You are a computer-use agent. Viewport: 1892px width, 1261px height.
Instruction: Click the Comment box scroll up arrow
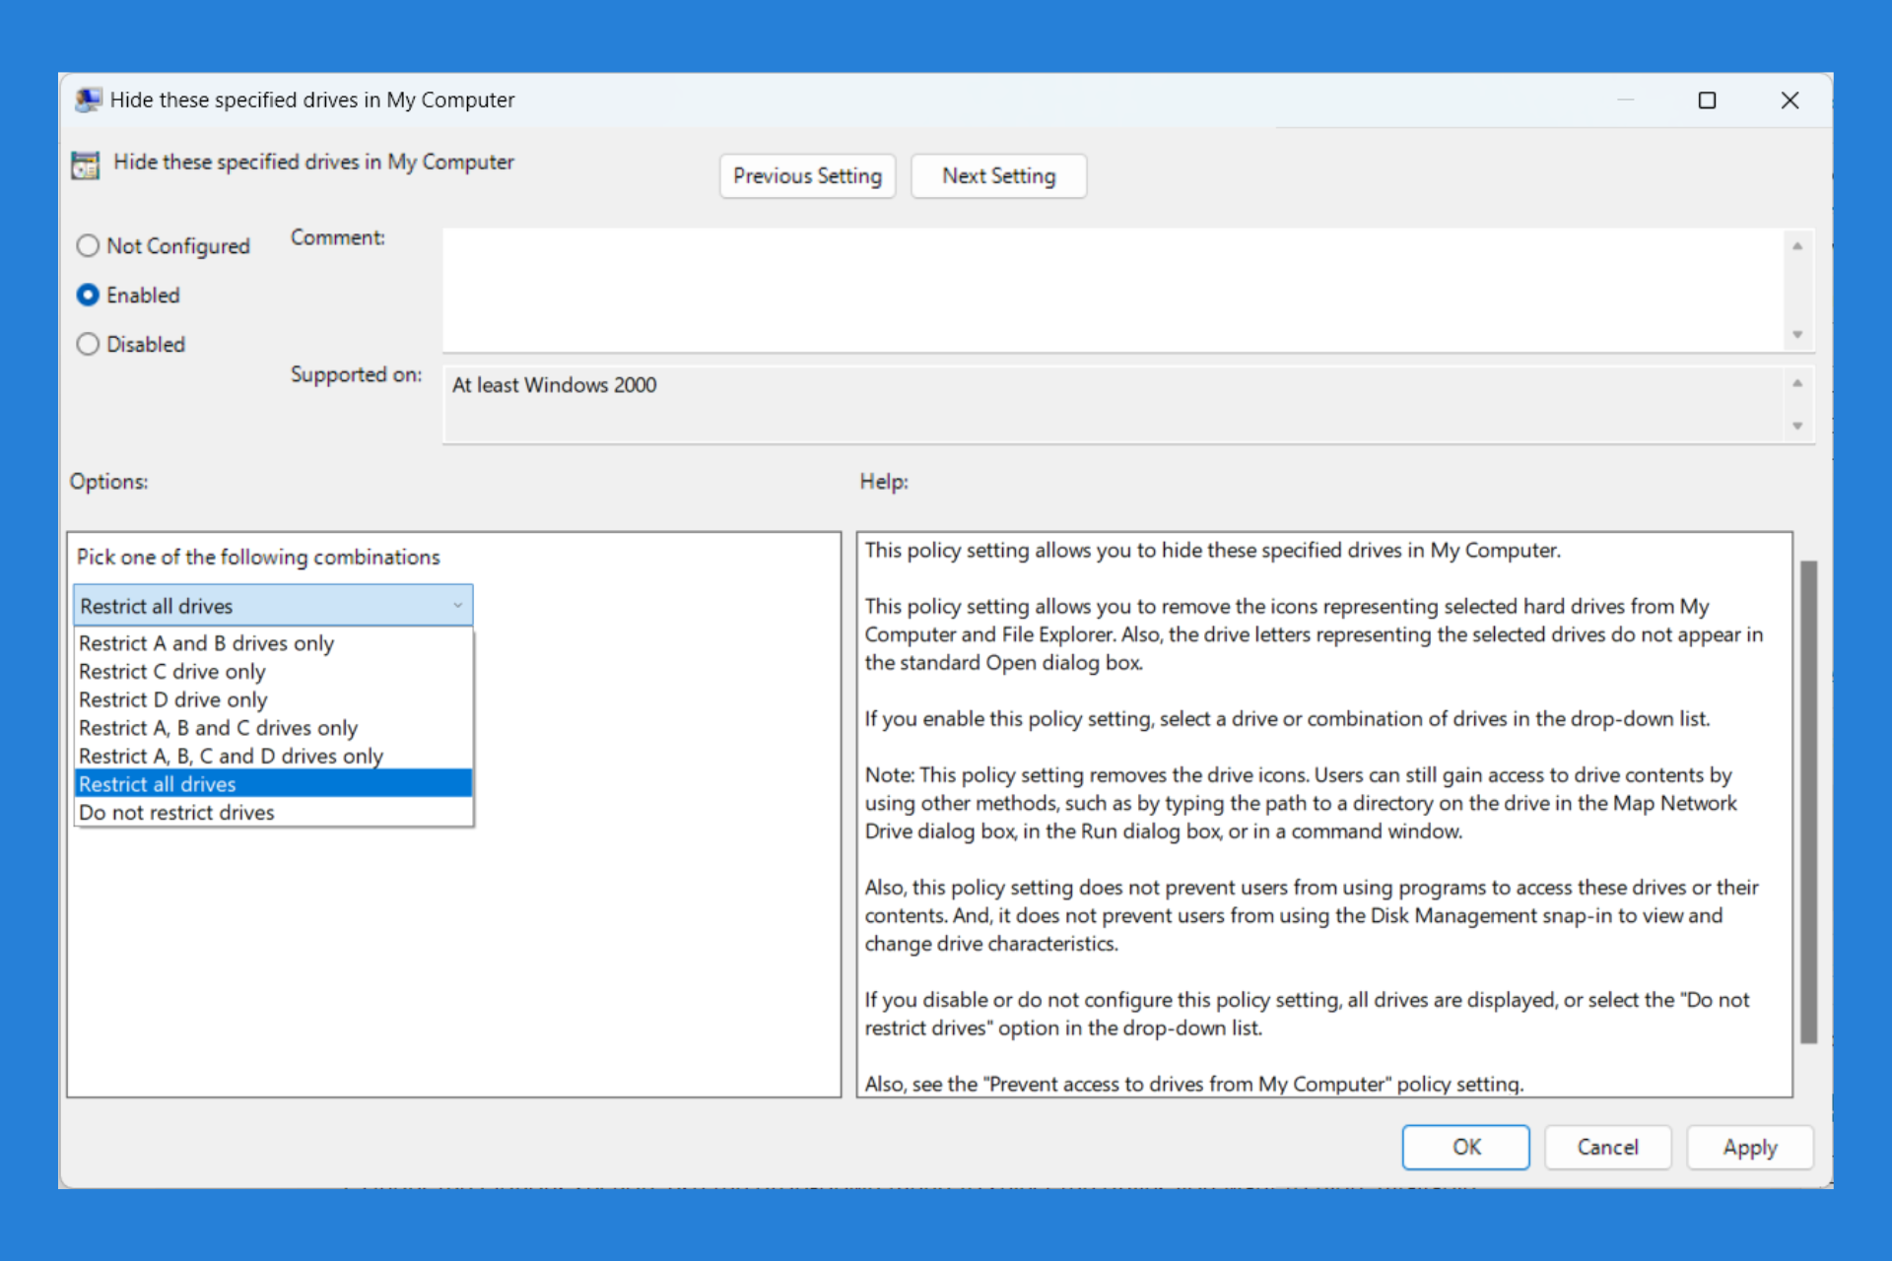[1797, 245]
